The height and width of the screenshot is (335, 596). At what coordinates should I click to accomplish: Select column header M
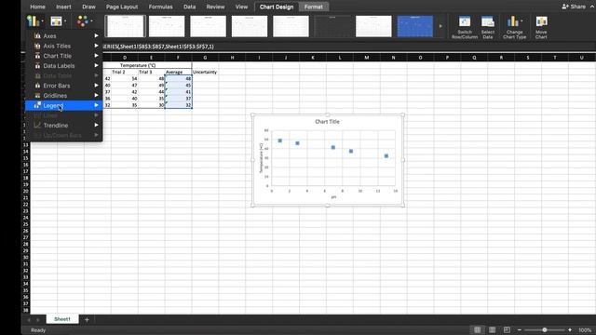pos(366,58)
